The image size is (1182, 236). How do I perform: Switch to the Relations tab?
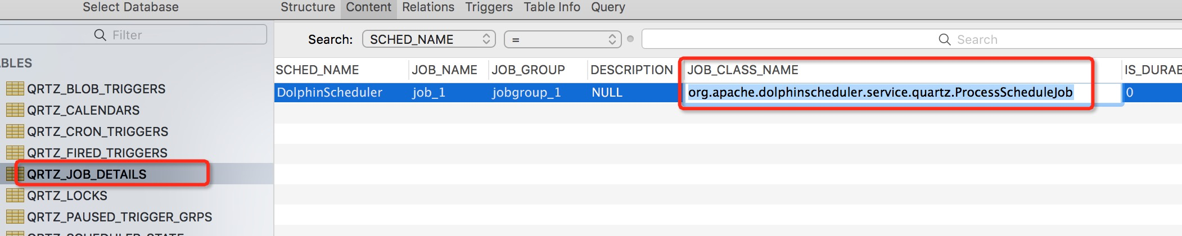pyautogui.click(x=428, y=7)
